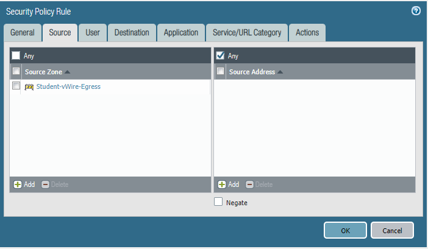Click Delete label under Source Zone
428x249 pixels.
pos(60,184)
